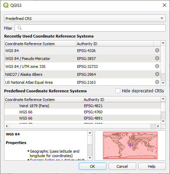The image size is (170, 174).
Task: Select WGS 66 EPSG:4760 entry
Action: (x=83, y=112)
